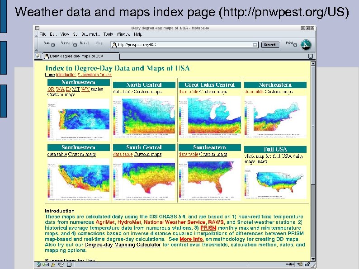Open the Go menu
Image resolution: width=359 pixels, height=269 pixels.
[x=75, y=34]
